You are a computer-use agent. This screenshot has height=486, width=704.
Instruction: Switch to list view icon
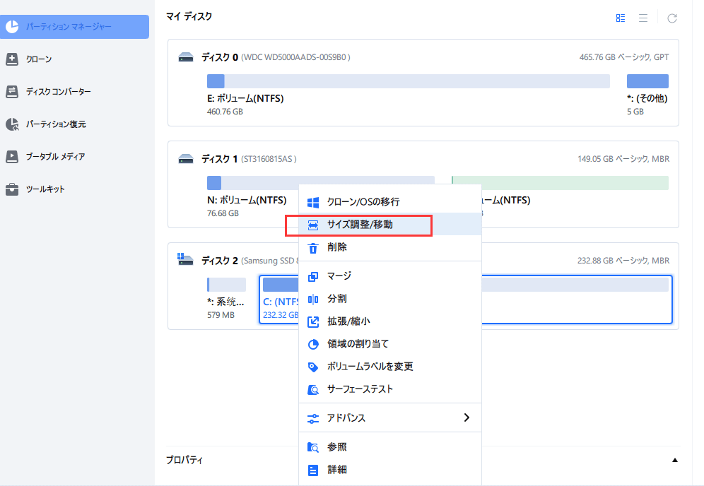point(643,18)
